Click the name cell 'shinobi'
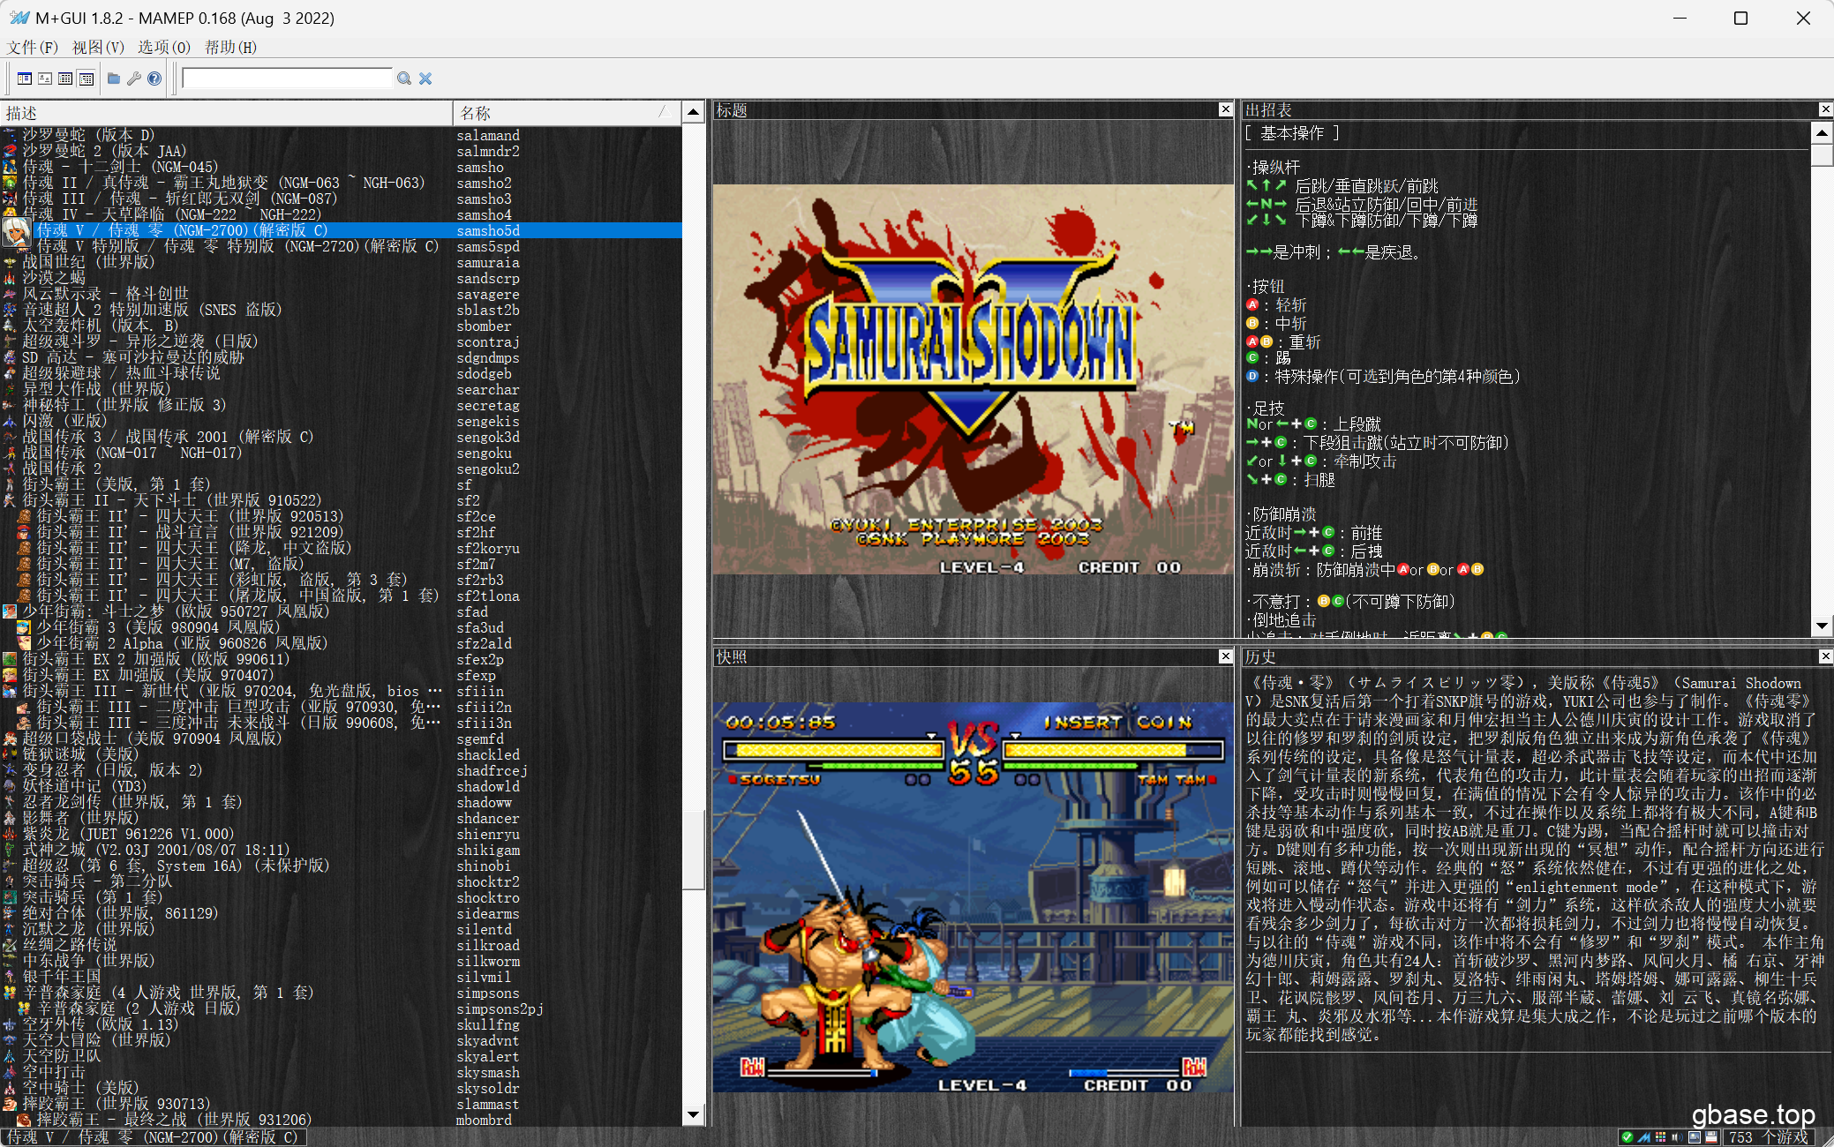The width and height of the screenshot is (1834, 1147). (x=485, y=866)
